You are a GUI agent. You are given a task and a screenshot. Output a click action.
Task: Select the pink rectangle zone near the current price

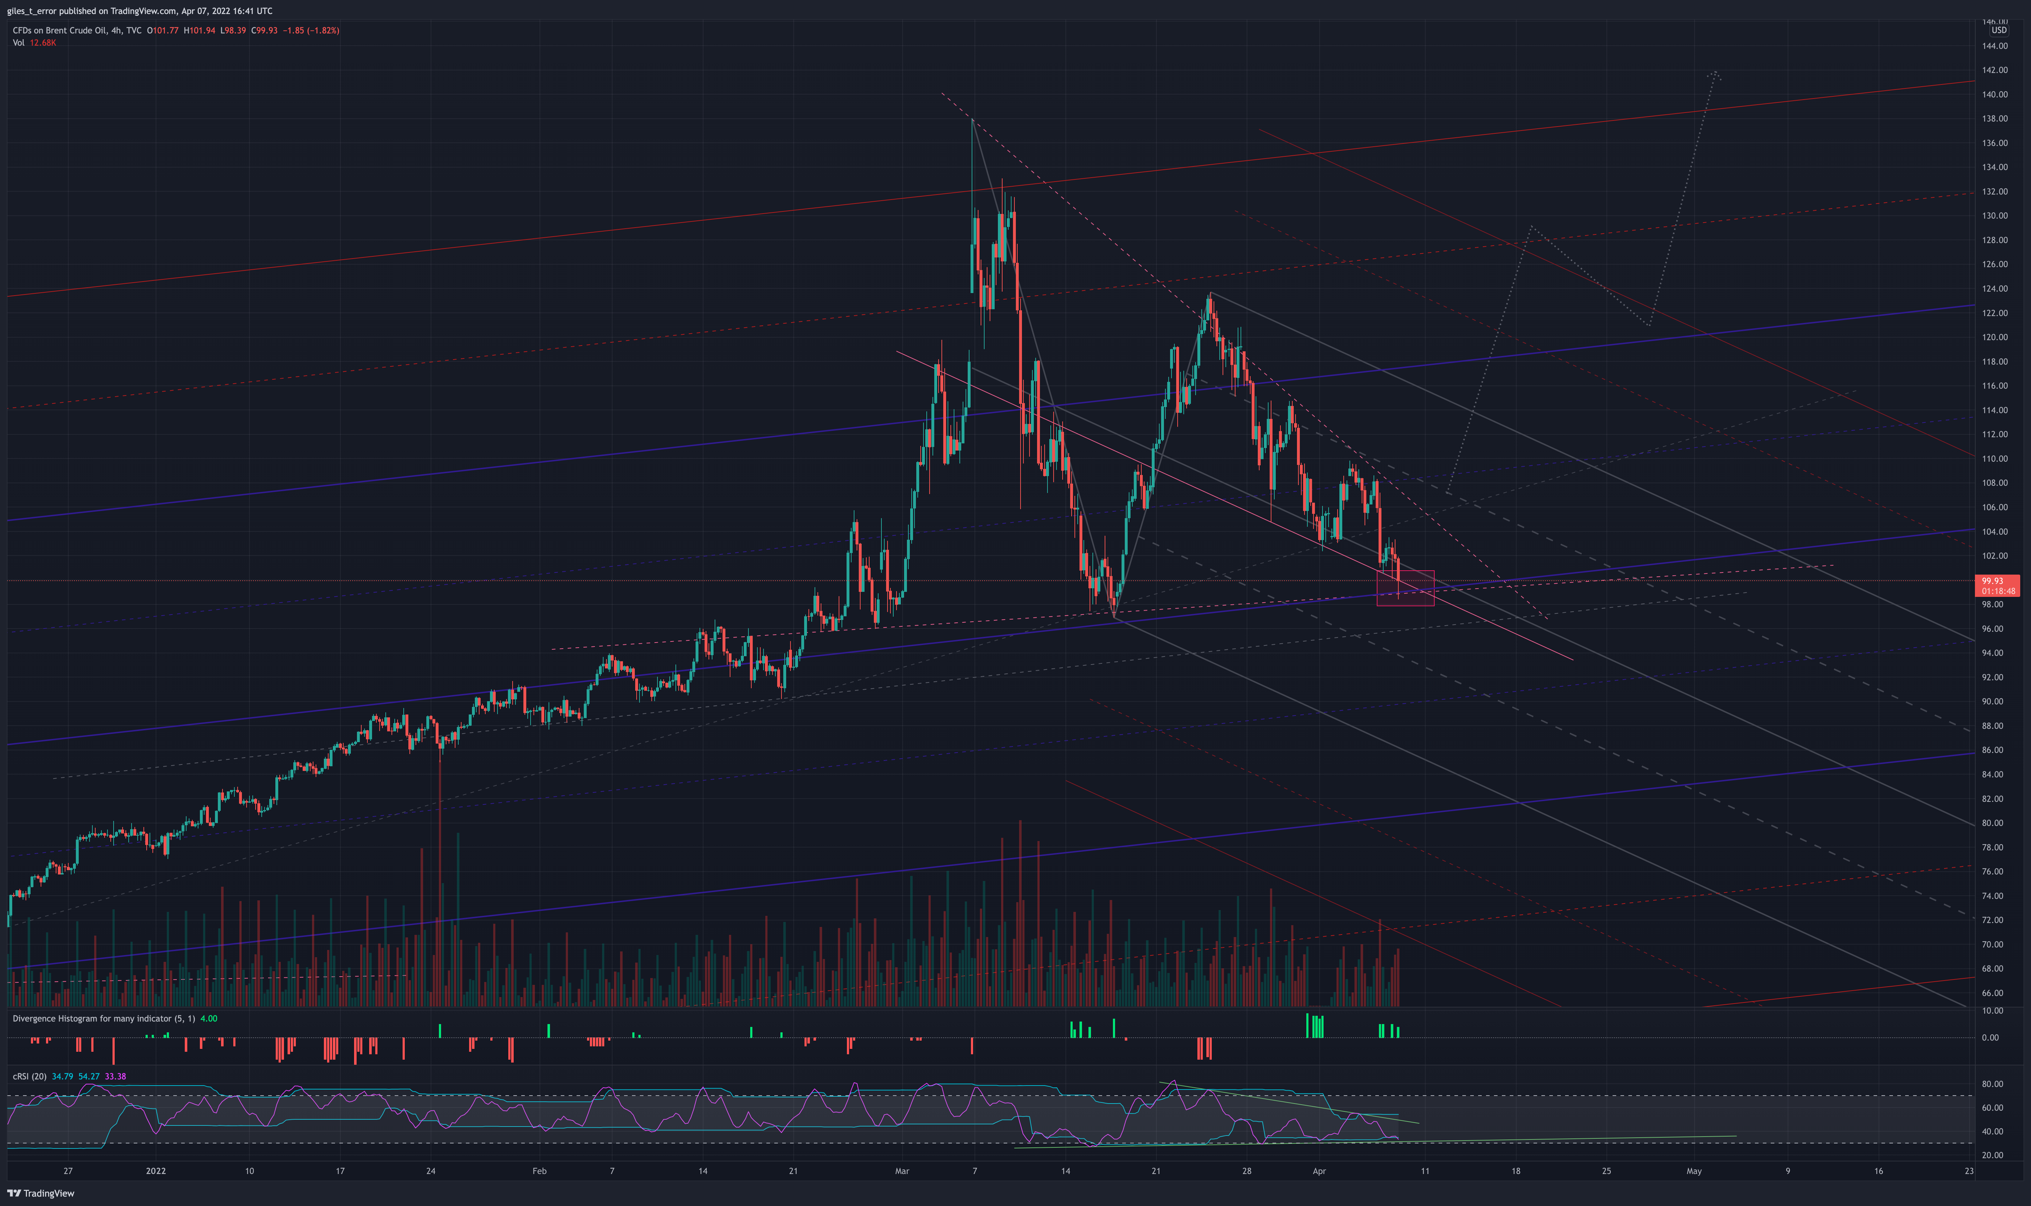point(1406,588)
